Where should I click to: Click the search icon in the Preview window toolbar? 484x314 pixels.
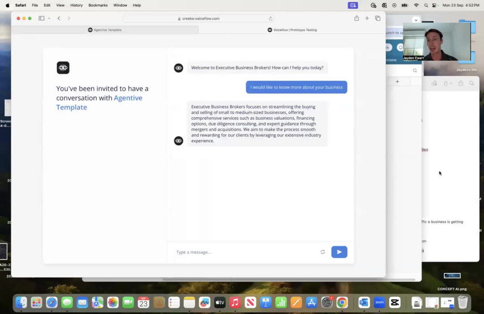pos(471,83)
